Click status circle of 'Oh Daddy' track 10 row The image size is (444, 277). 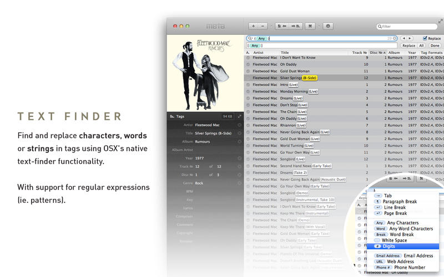(248, 64)
